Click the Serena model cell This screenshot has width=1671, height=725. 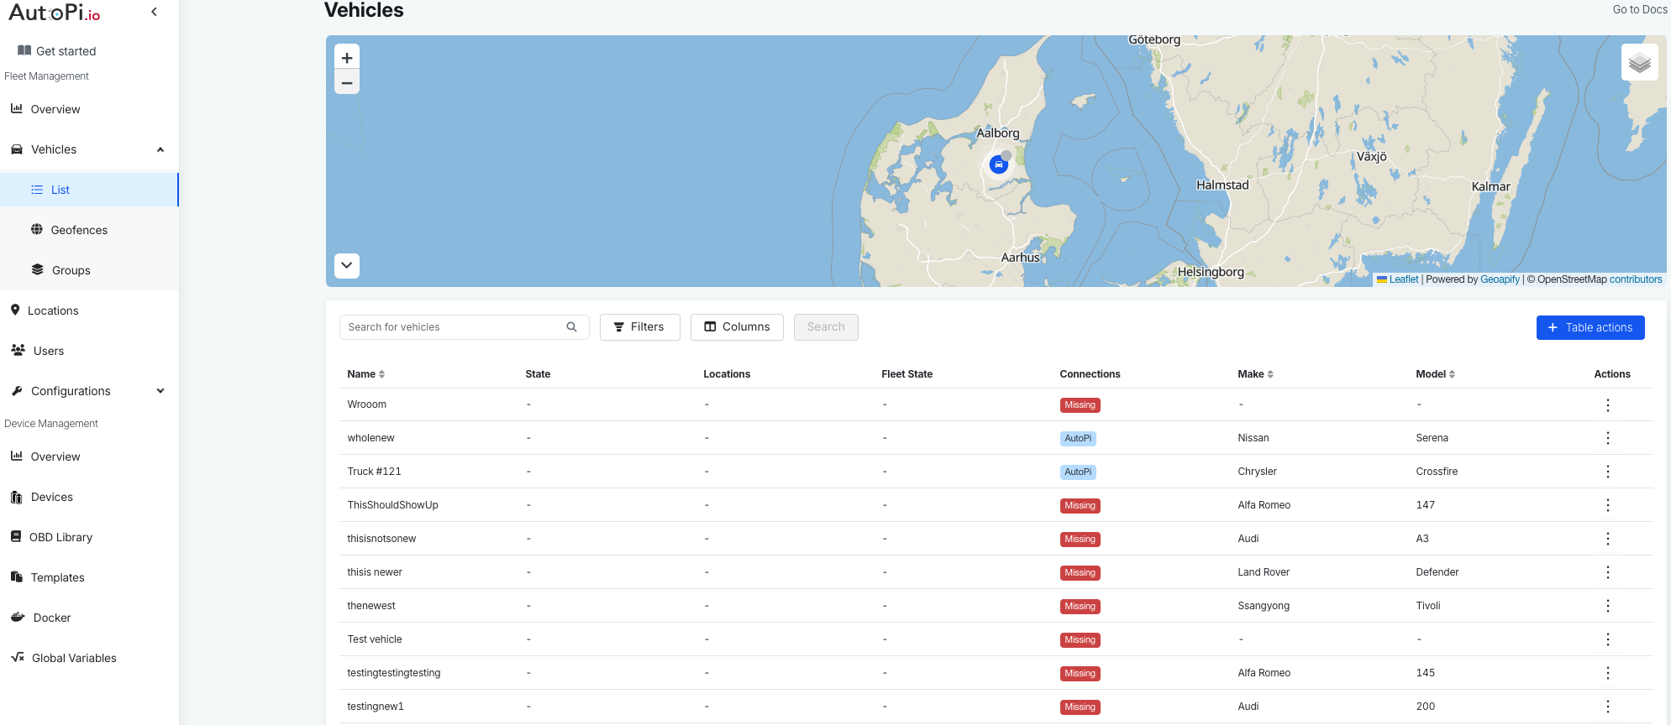point(1432,438)
